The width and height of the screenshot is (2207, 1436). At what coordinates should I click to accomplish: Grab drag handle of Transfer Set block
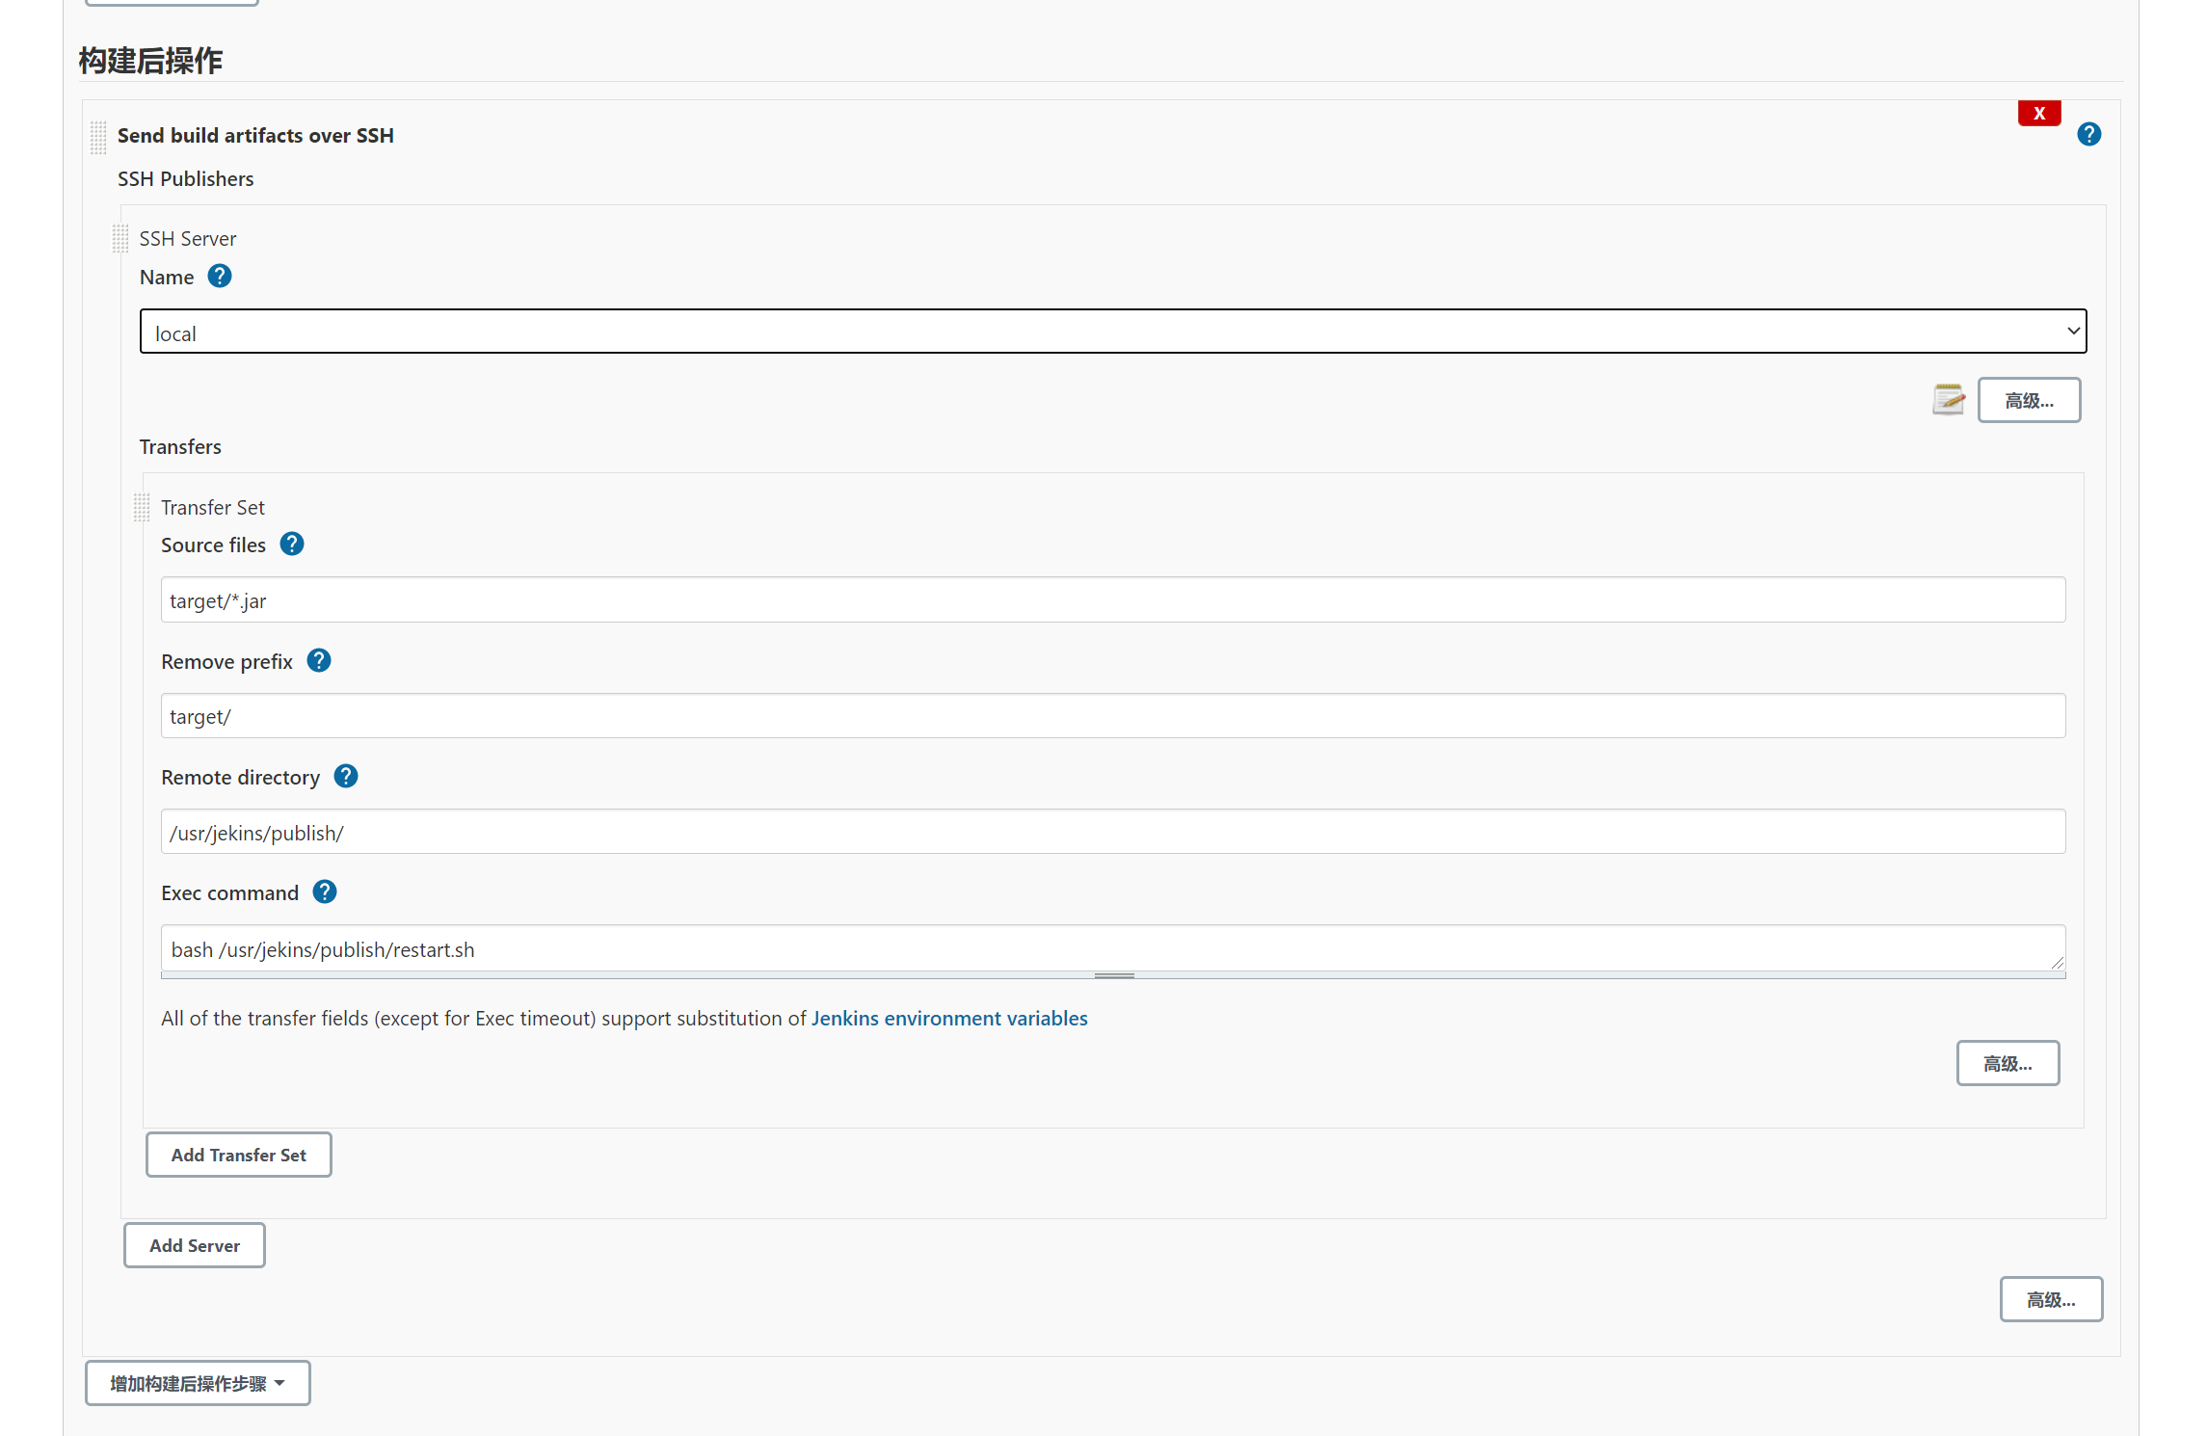pyautogui.click(x=142, y=507)
